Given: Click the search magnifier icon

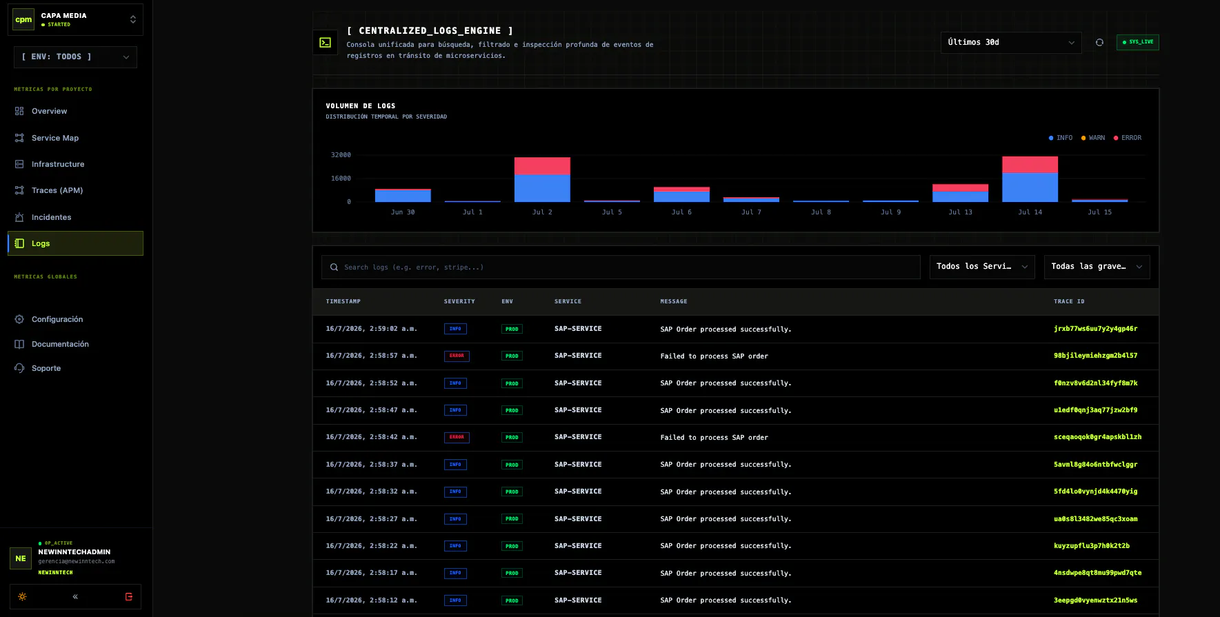Looking at the screenshot, I should pyautogui.click(x=334, y=267).
